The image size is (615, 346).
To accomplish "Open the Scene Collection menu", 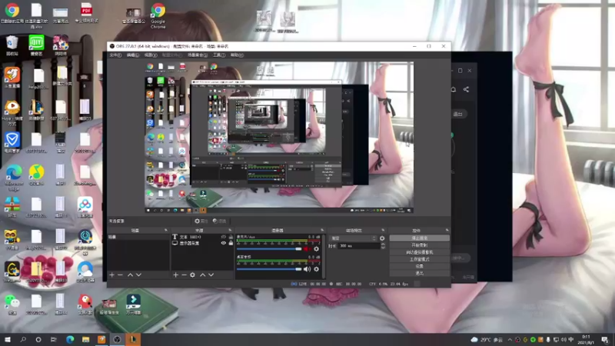I will 198,55.
